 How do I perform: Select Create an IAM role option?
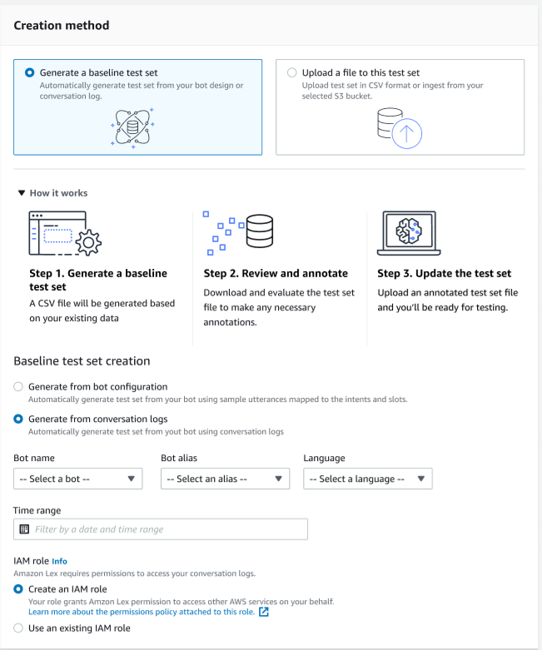[19, 589]
